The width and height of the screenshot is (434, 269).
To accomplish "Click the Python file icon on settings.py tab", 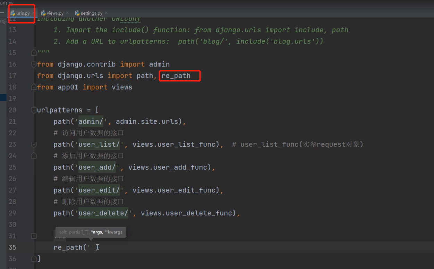I will click(77, 13).
